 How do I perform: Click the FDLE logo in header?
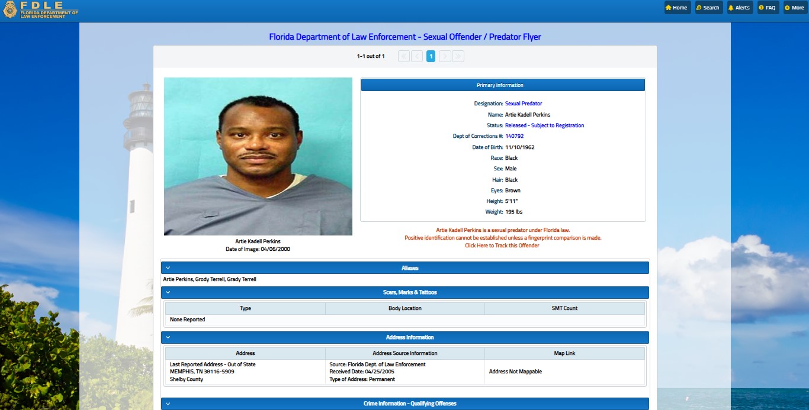[x=40, y=10]
